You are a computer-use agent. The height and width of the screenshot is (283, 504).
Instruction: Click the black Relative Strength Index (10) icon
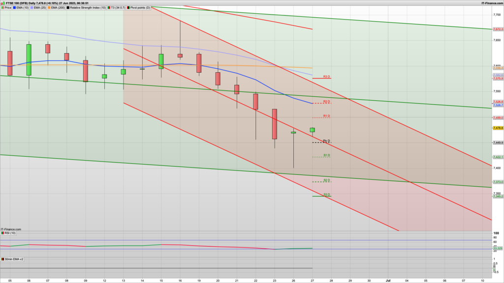pyautogui.click(x=67, y=7)
